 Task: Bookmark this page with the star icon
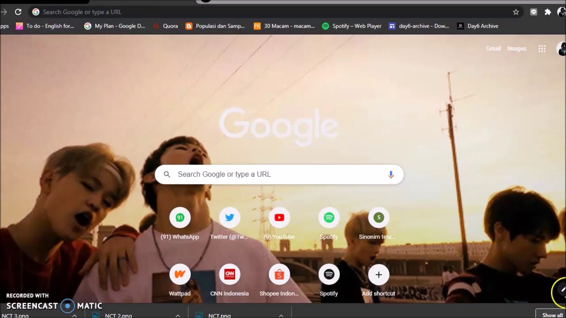point(516,12)
